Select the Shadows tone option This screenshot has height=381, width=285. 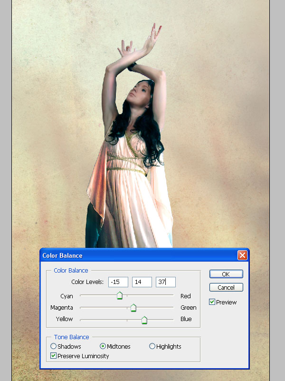click(53, 346)
